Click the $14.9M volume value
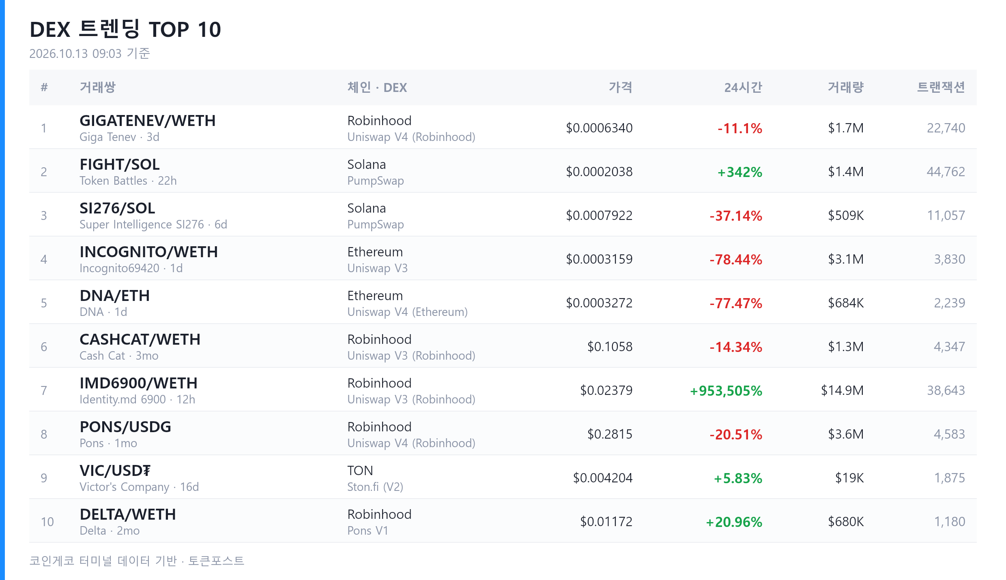This screenshot has height=580, width=1006. point(842,390)
